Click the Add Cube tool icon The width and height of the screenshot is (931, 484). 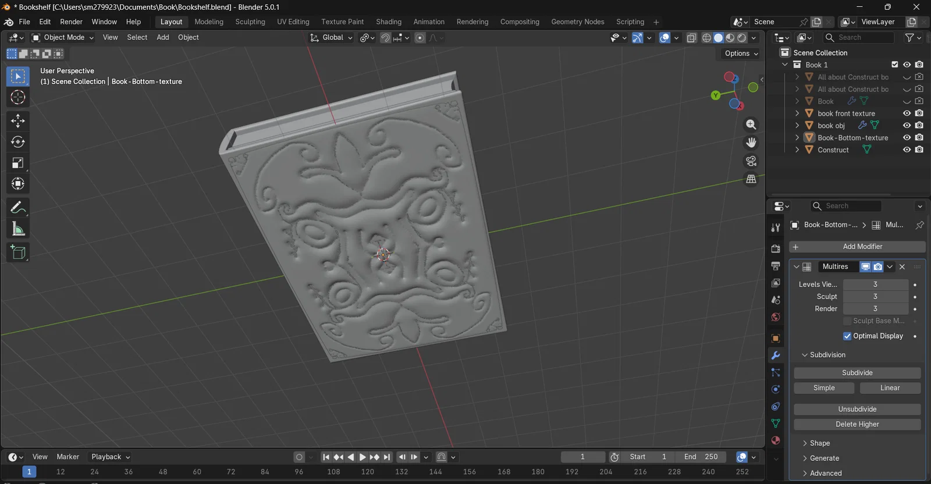coord(18,252)
